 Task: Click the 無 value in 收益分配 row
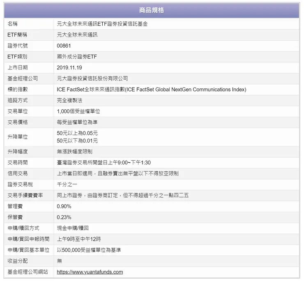(x=59, y=261)
